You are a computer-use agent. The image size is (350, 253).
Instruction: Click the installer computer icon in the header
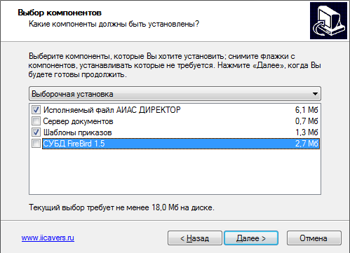pyautogui.click(x=328, y=21)
